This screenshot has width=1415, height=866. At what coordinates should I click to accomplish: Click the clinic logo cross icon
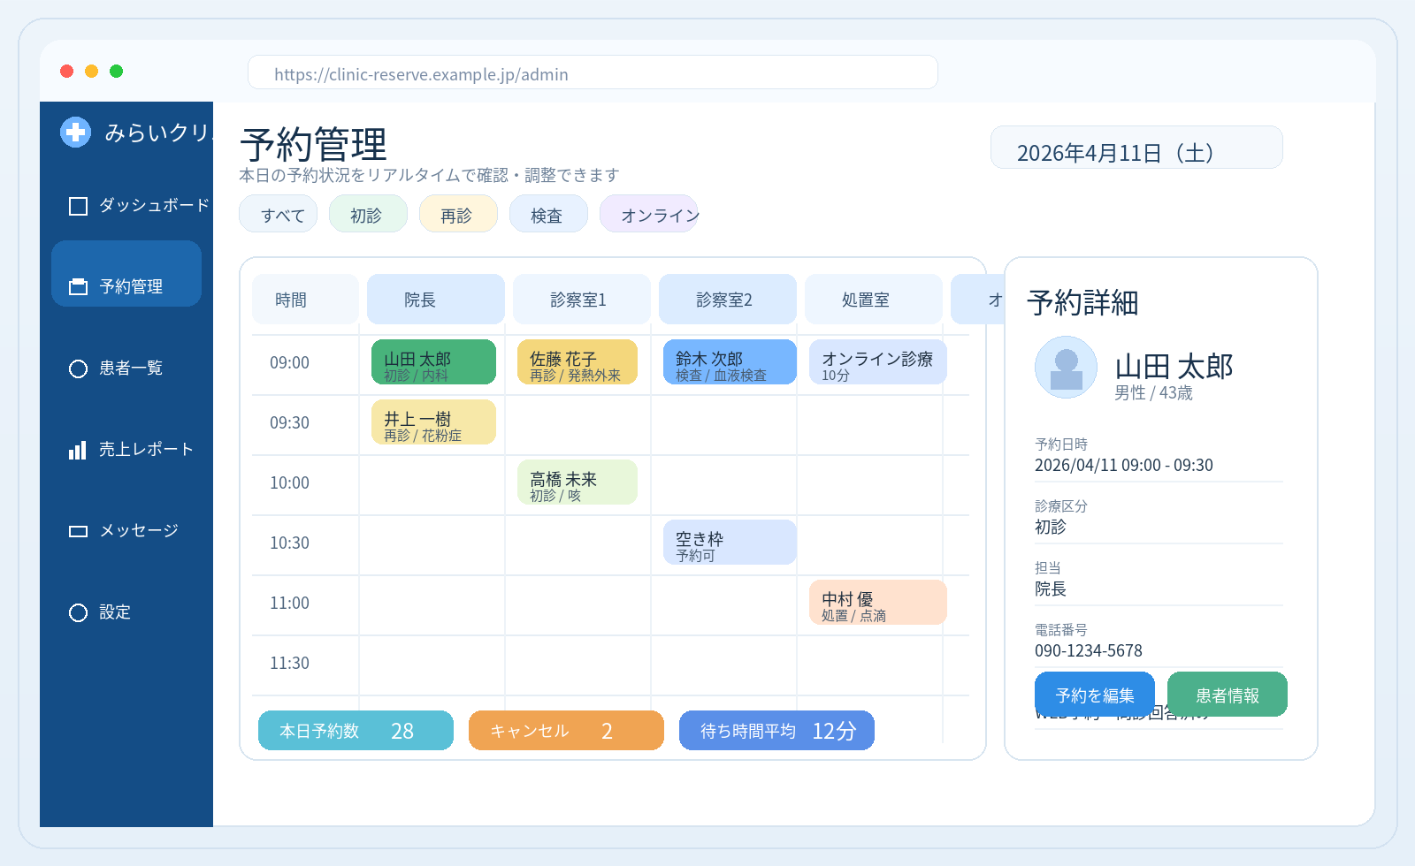75,133
